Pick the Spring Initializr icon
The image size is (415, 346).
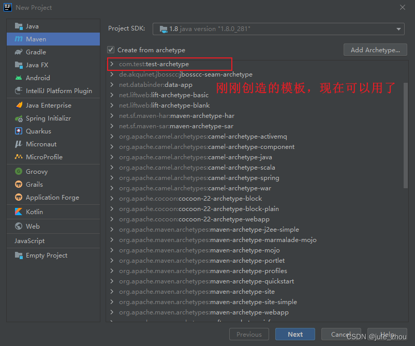click(19, 118)
